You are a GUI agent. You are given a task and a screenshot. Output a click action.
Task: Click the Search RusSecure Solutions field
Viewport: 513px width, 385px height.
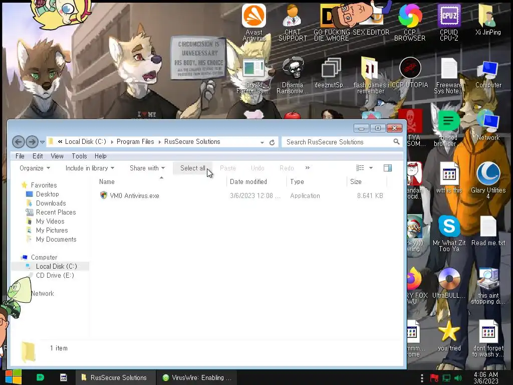(342, 142)
